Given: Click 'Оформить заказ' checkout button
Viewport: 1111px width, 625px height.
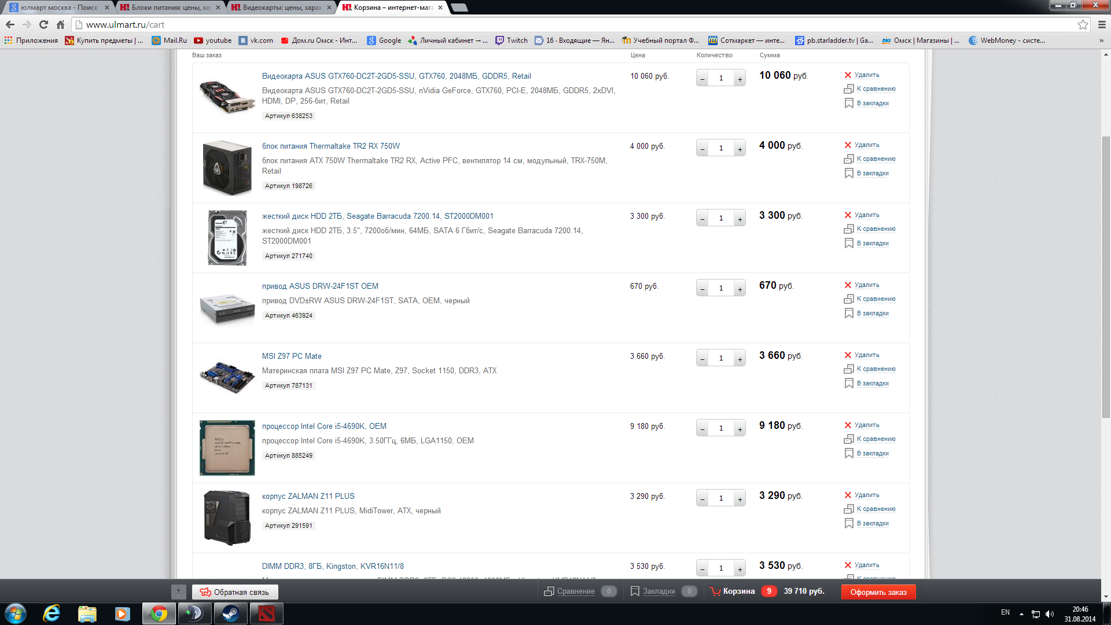Looking at the screenshot, I should (878, 592).
